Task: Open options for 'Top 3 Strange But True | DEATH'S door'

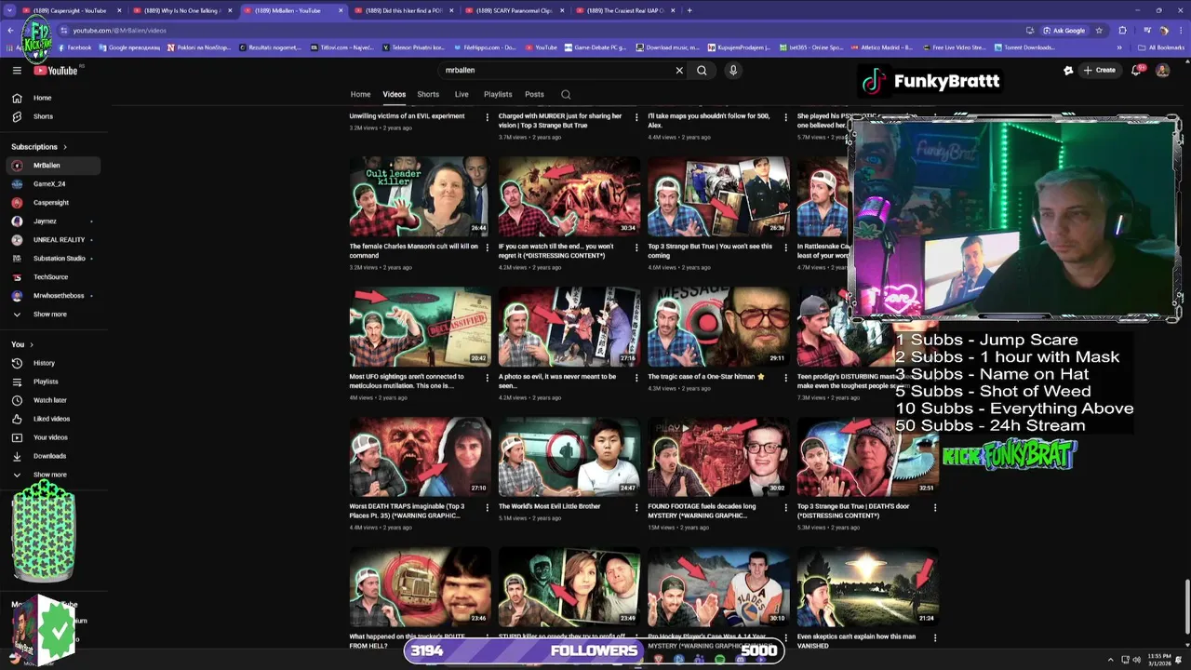Action: point(935,507)
